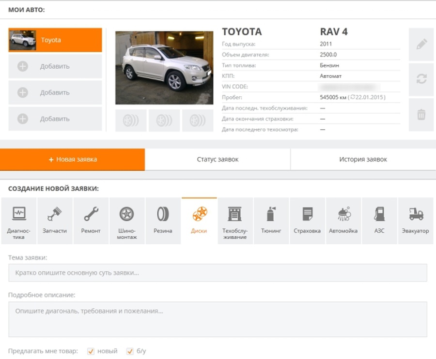436x359 pixels.
Task: Click the plus icon in third Добавить row
Action: point(22,119)
